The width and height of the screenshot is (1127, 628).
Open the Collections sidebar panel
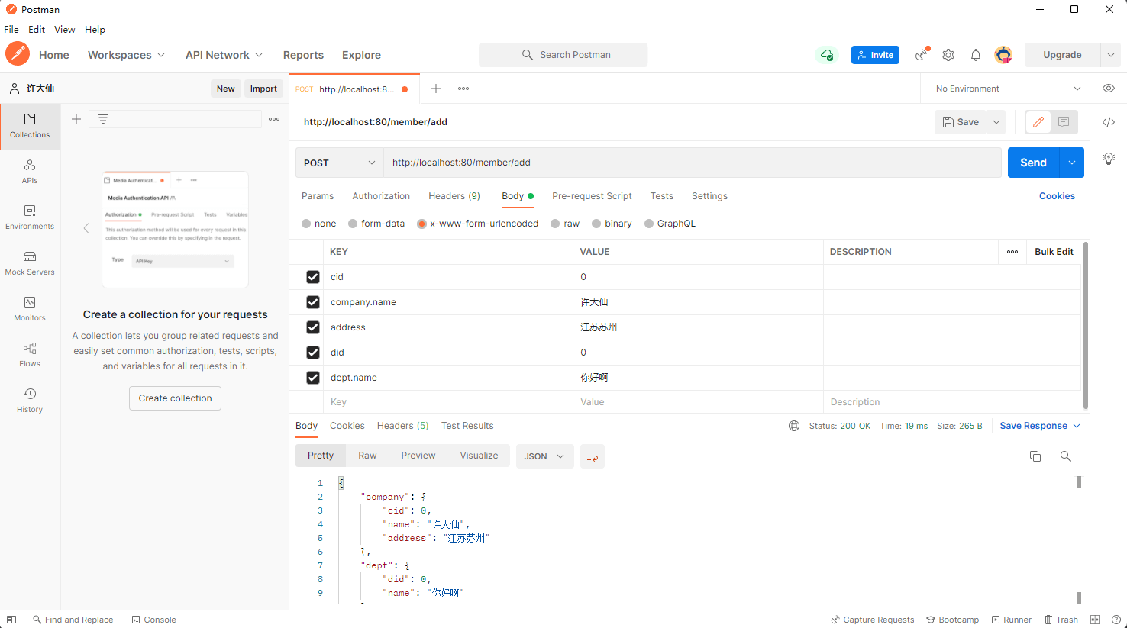(x=30, y=126)
